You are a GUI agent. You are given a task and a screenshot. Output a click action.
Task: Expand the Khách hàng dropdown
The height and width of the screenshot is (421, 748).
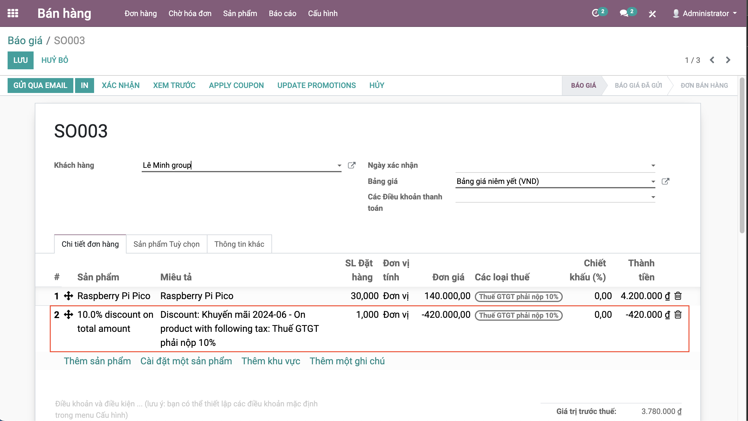coord(339,165)
